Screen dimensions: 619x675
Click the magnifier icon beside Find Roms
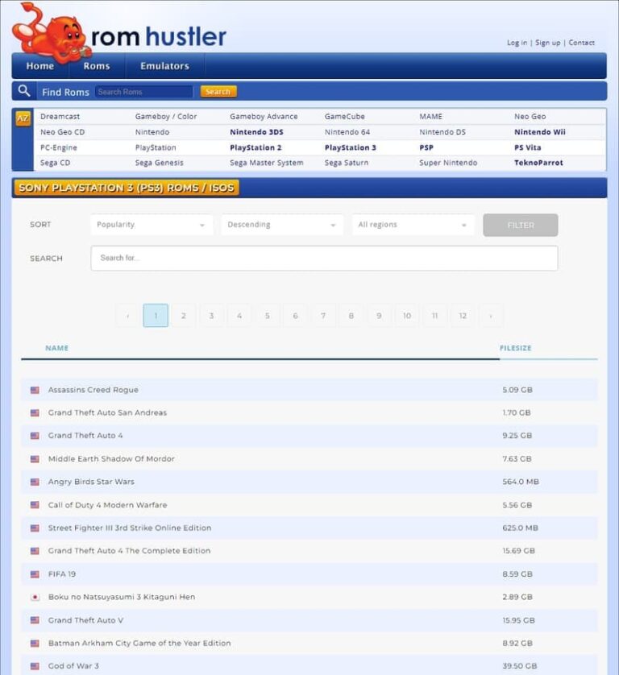click(24, 91)
